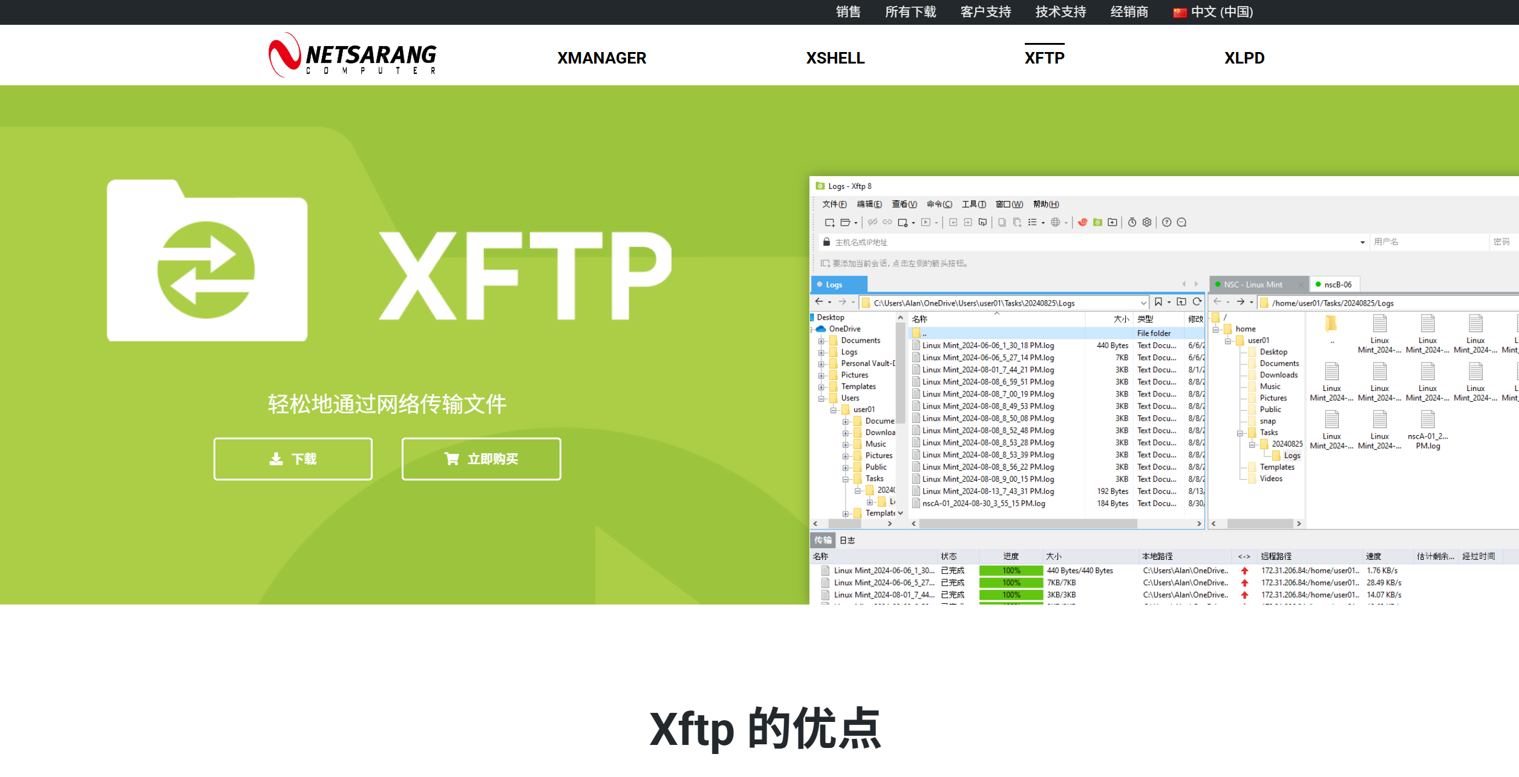The height and width of the screenshot is (777, 1519).
Task: Open the 工具(T) menu
Action: 974,204
